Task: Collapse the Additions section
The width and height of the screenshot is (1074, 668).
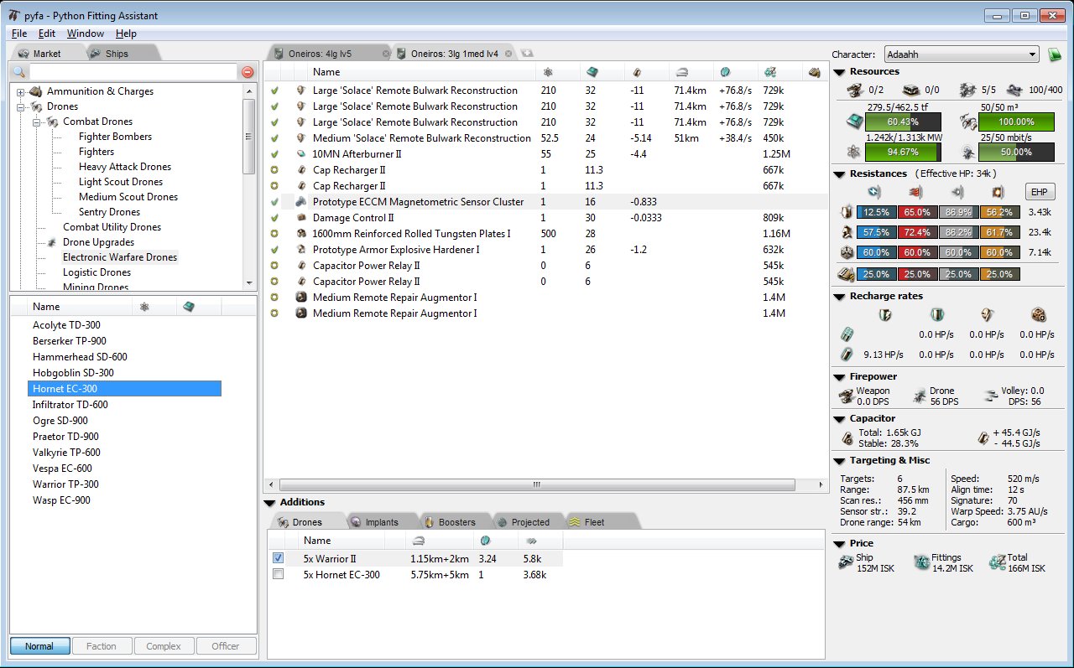Action: tap(269, 503)
